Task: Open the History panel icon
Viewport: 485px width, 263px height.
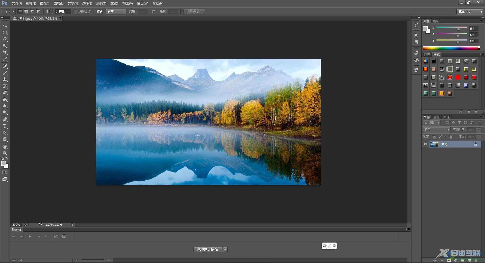Action: click(416, 25)
